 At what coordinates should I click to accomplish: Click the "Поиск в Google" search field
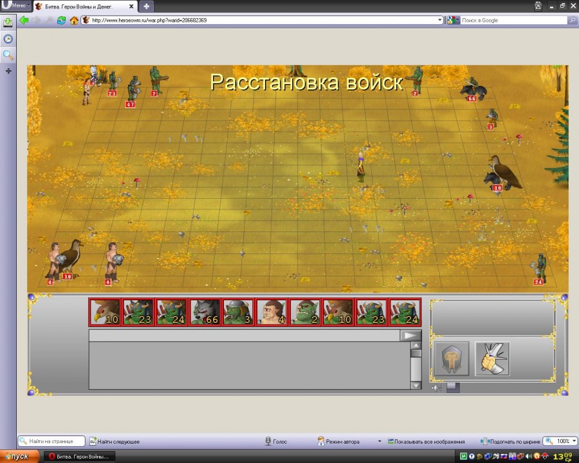point(513,21)
